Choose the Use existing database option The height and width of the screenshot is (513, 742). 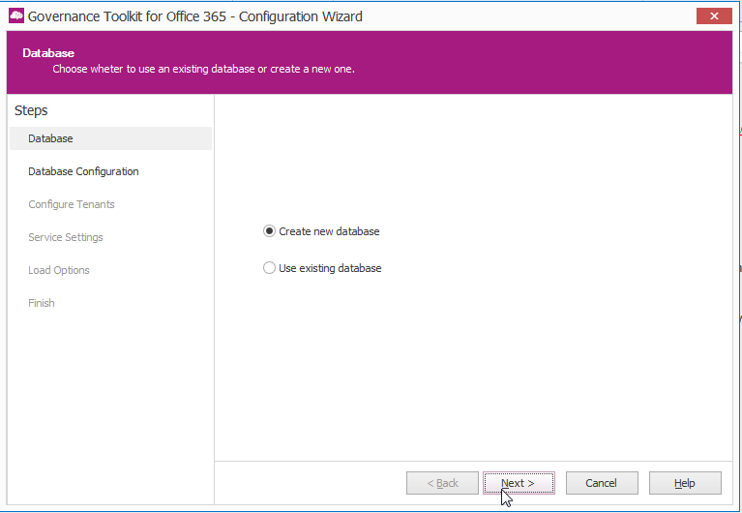point(322,268)
